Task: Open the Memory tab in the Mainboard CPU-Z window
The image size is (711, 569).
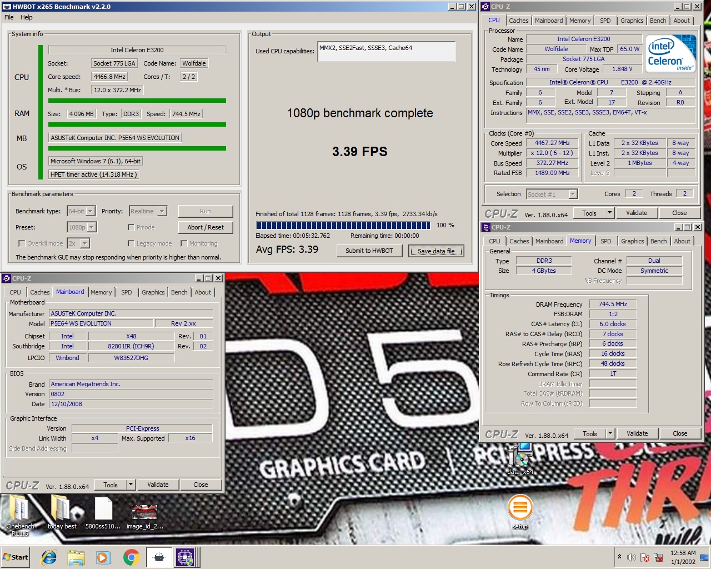Action: pyautogui.click(x=101, y=292)
